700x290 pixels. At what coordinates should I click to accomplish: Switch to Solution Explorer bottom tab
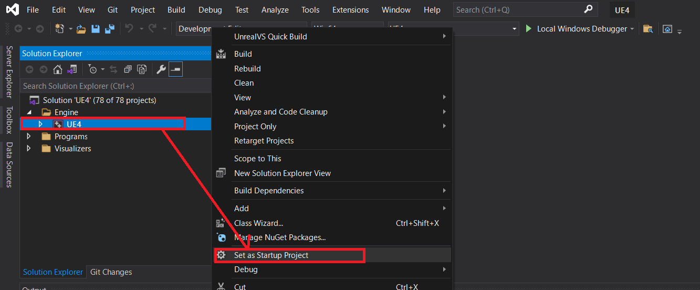point(53,272)
